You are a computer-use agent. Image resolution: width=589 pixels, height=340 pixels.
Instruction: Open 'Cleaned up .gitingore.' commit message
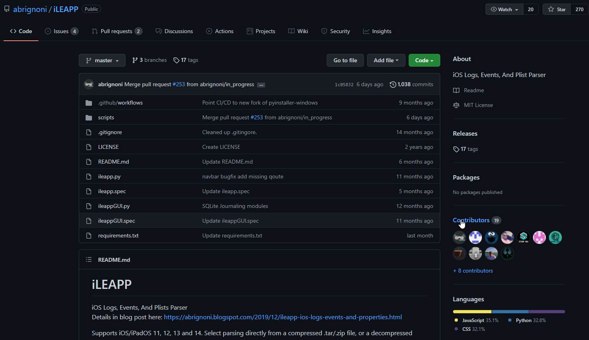[230, 132]
